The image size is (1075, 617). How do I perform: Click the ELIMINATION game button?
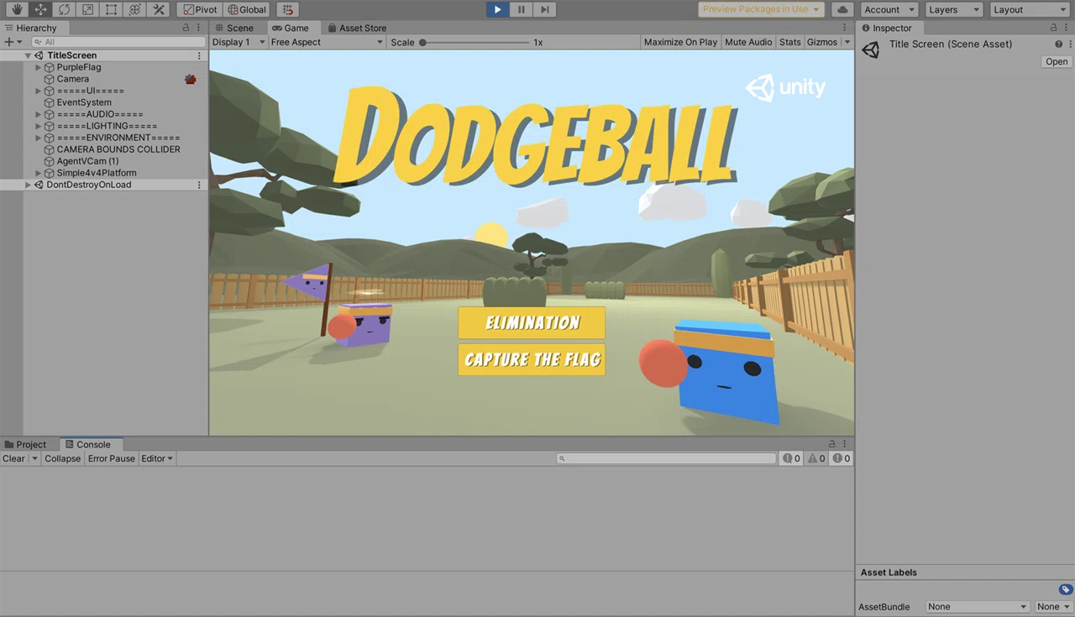(x=532, y=323)
